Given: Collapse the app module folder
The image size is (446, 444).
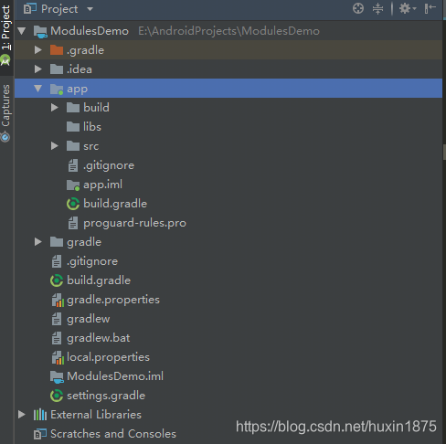Looking at the screenshot, I should tap(38, 89).
